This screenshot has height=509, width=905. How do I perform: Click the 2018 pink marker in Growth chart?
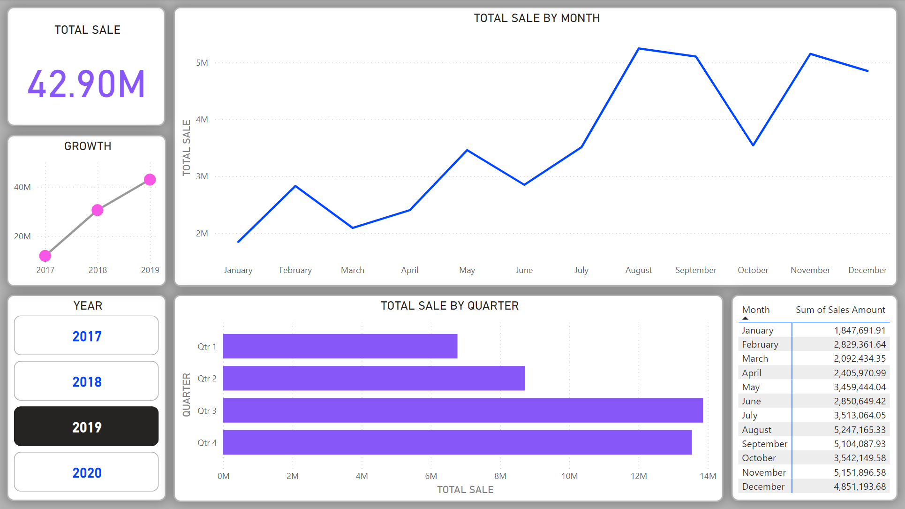point(98,210)
